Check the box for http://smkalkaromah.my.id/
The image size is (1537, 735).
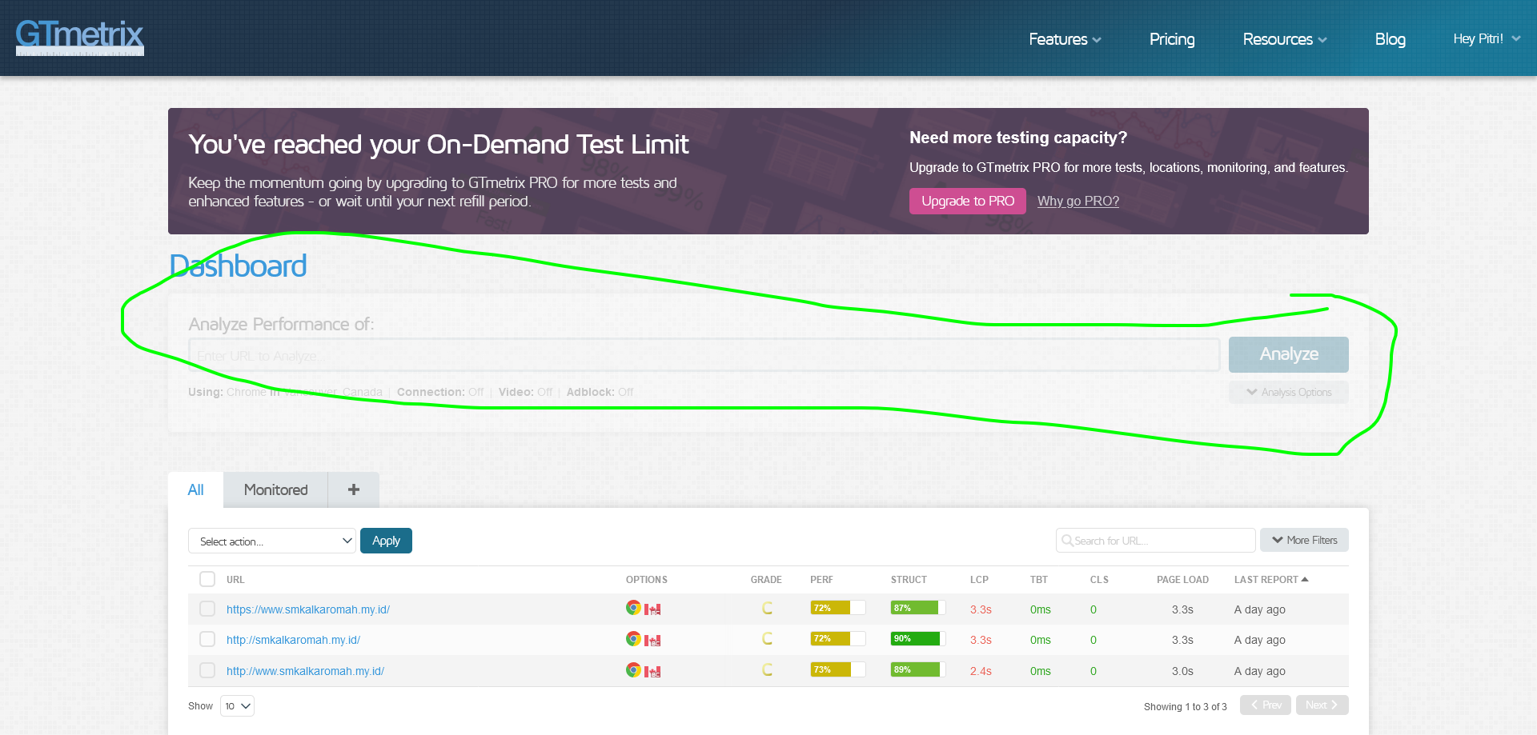tap(207, 639)
